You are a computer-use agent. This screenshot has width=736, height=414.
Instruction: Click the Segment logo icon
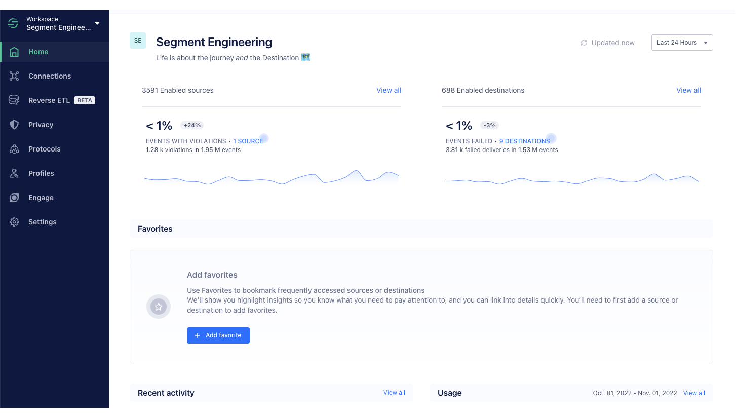13,23
